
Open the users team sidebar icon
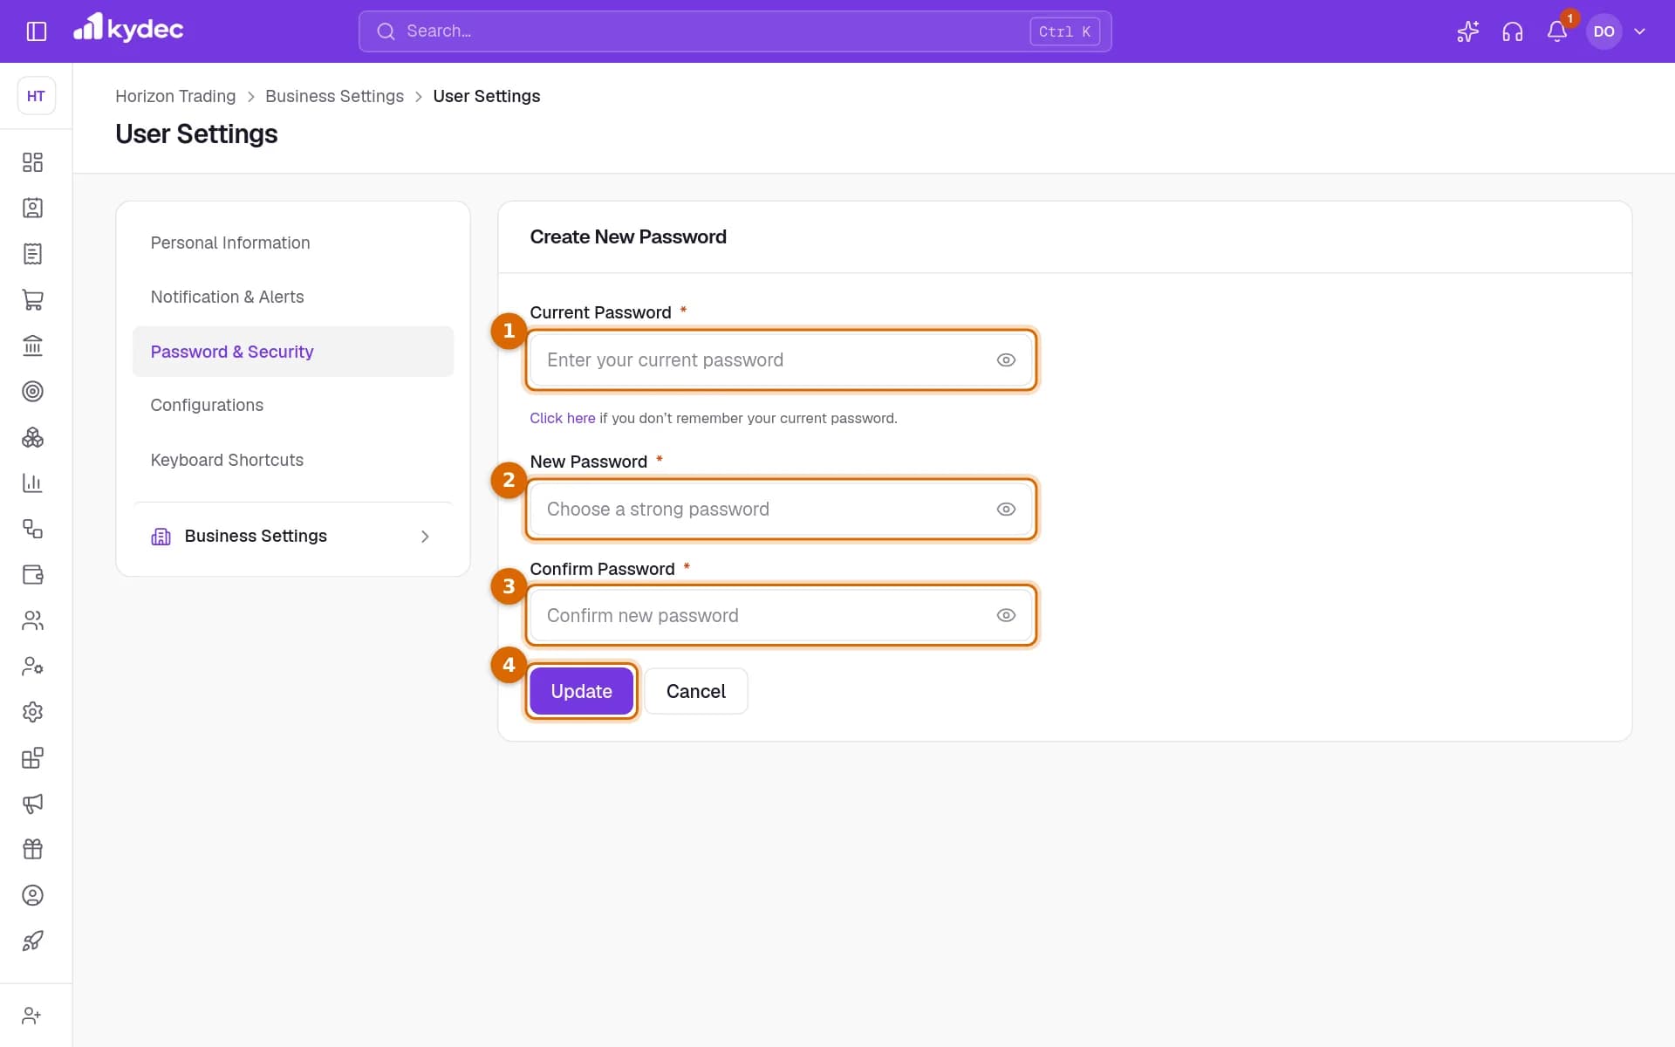pos(32,620)
